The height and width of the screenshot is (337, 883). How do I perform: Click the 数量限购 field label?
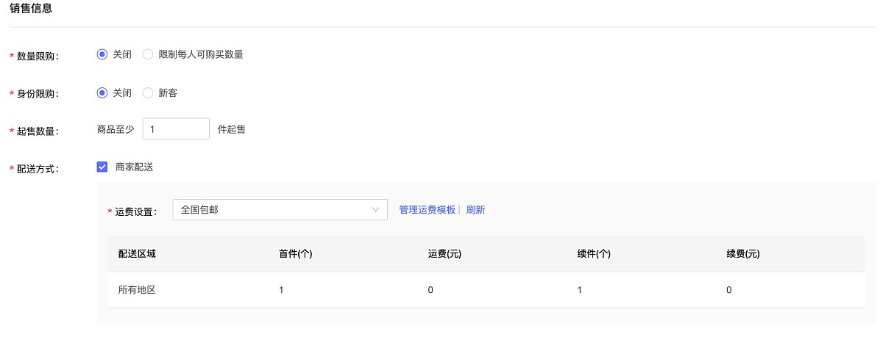tap(37, 57)
